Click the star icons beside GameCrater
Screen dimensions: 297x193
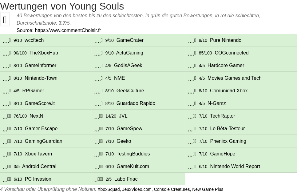[x=98, y=40]
